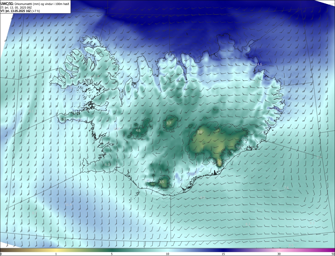The image size is (335, 256).
Task: Click the 7.6 value label over the south-east sea
Action: point(286,188)
